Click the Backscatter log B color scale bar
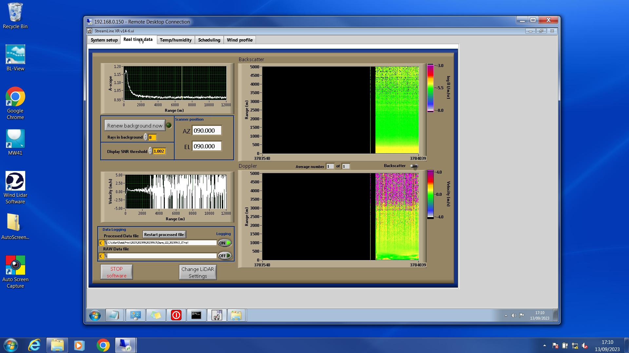 click(x=430, y=88)
